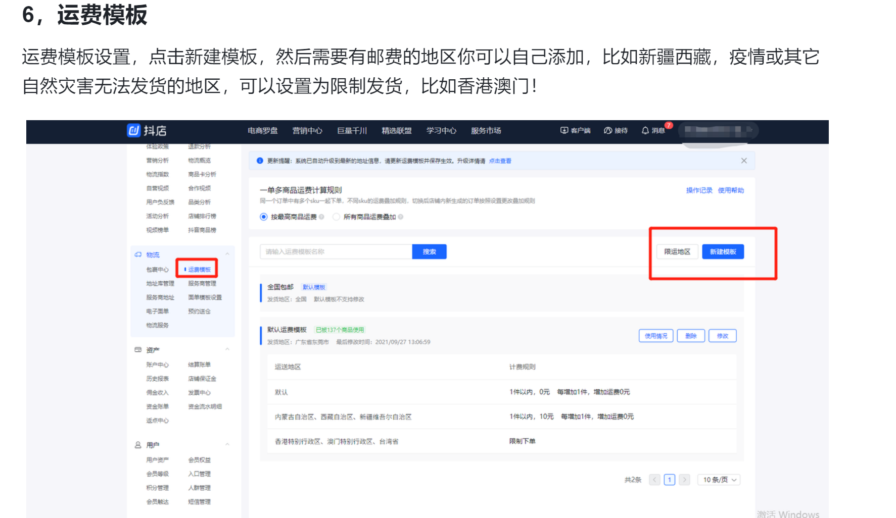Click help icon beside 按最高商品运费
This screenshot has width=896, height=518.
321,217
